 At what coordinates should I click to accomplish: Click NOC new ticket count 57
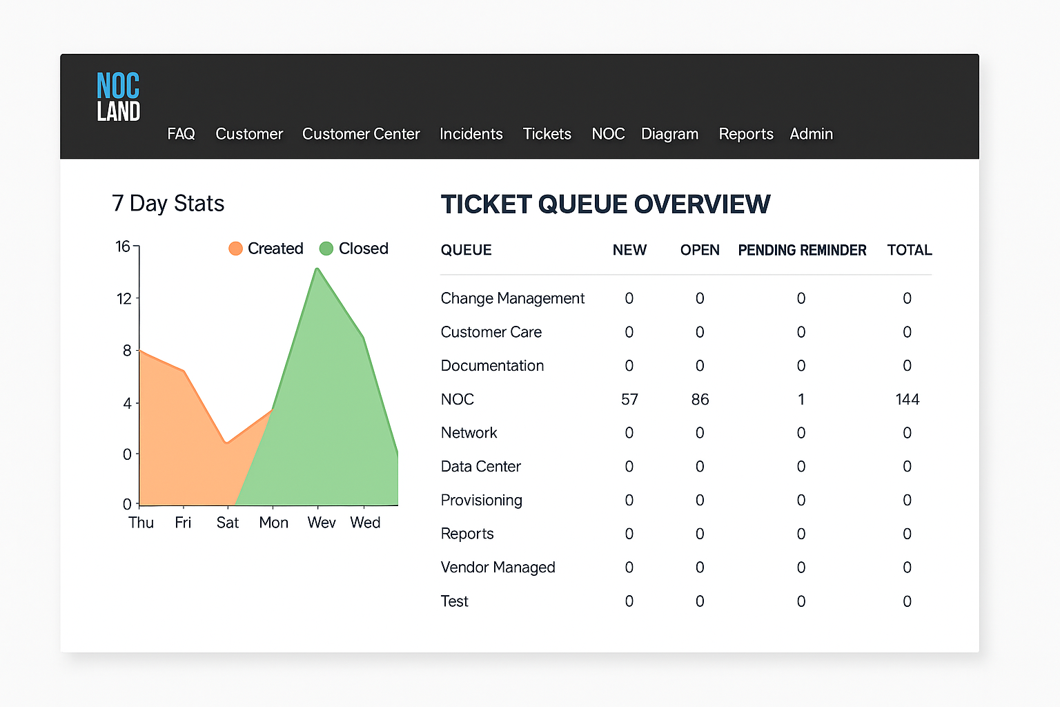(x=629, y=399)
